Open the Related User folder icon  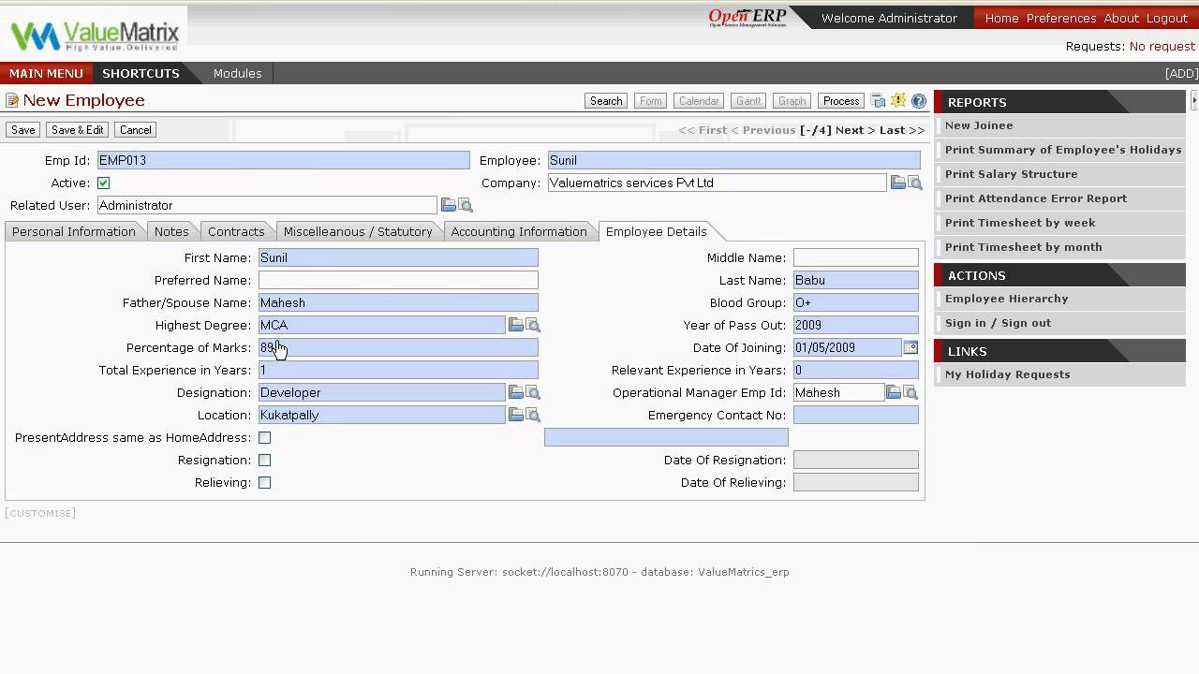448,205
